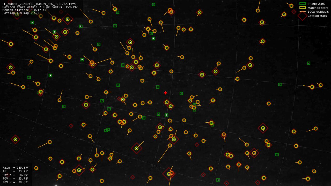
Task: Click the red diamond Catalog stars legend symbol
Action: (x=303, y=16)
